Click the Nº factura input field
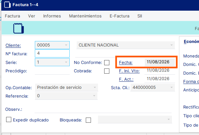The image size is (199, 135). tap(52, 53)
